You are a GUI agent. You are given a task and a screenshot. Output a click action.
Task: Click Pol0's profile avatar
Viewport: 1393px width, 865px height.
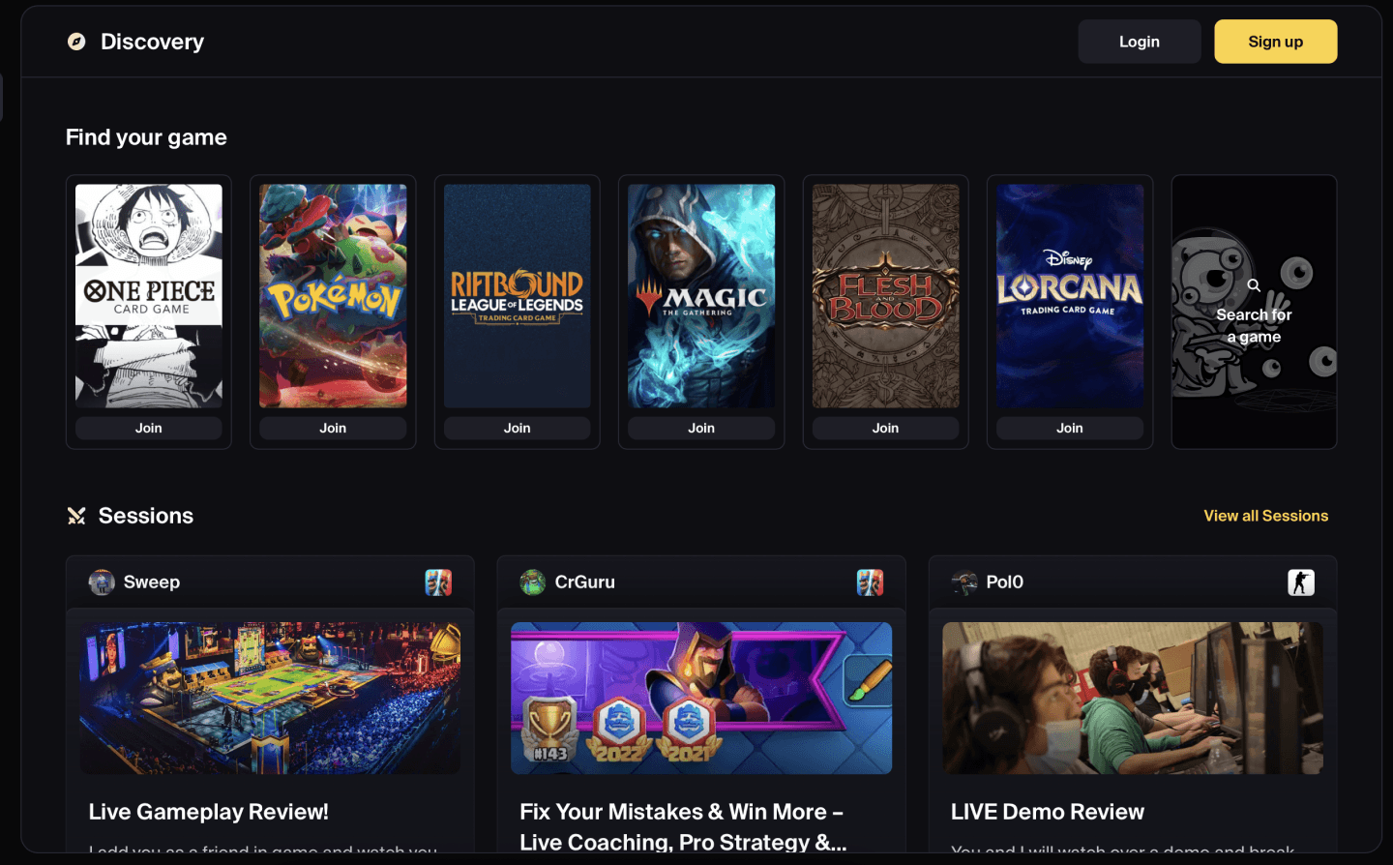(x=964, y=582)
